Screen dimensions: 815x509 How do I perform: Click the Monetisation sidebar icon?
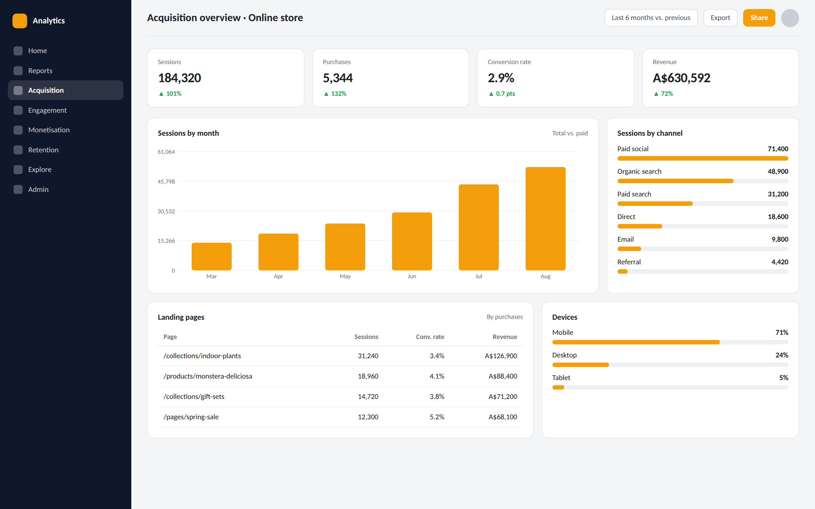pos(18,130)
